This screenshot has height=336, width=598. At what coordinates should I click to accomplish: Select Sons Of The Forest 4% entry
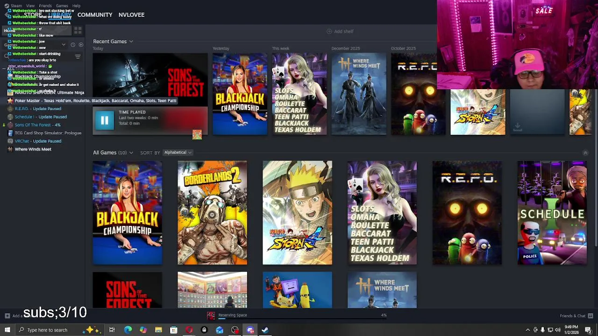[37, 125]
